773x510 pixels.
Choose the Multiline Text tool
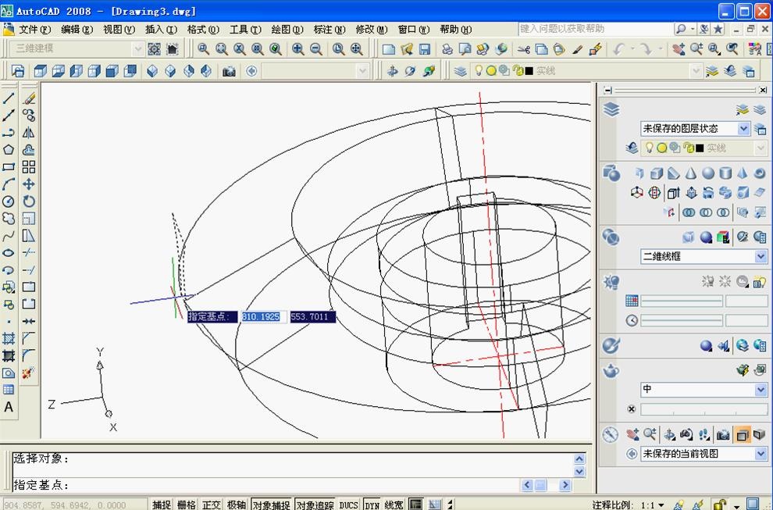(x=9, y=408)
